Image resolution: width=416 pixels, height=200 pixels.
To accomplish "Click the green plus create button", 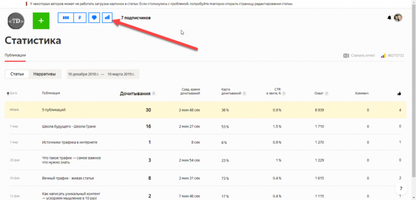I will [41, 21].
